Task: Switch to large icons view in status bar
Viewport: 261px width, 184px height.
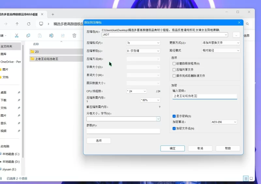Action: (251, 178)
